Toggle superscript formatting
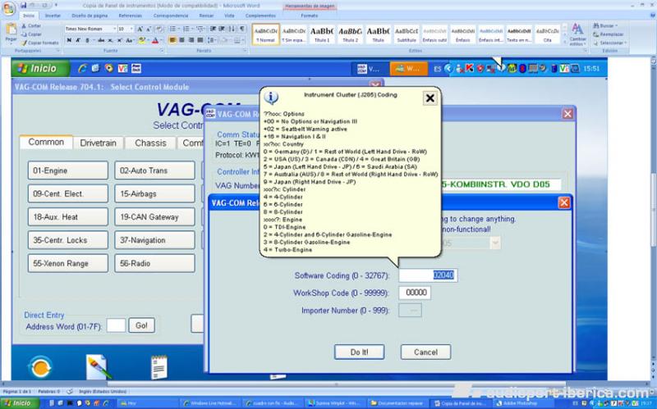The image size is (657, 409). point(119,40)
